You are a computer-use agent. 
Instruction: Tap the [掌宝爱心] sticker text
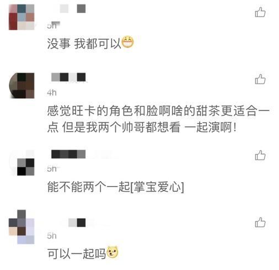pos(157,187)
